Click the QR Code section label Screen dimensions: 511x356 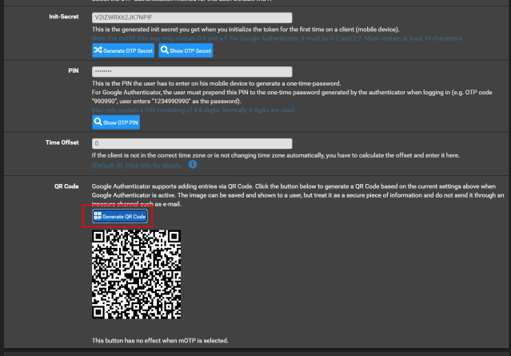(x=66, y=186)
